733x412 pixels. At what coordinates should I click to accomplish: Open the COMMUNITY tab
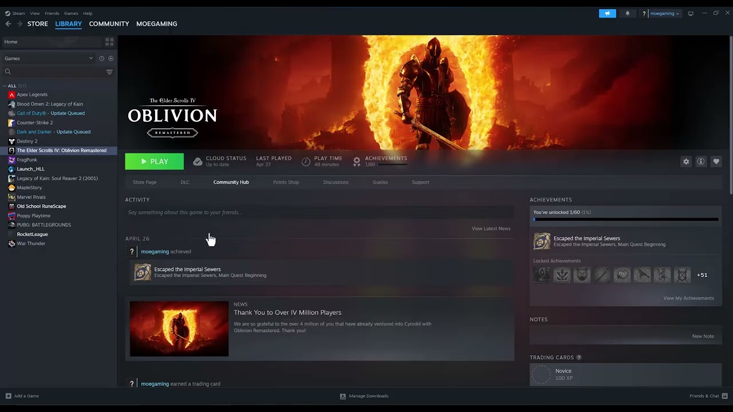click(109, 24)
